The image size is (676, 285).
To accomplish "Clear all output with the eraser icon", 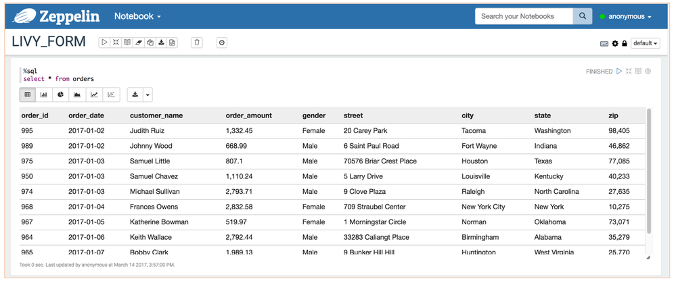I will [138, 42].
